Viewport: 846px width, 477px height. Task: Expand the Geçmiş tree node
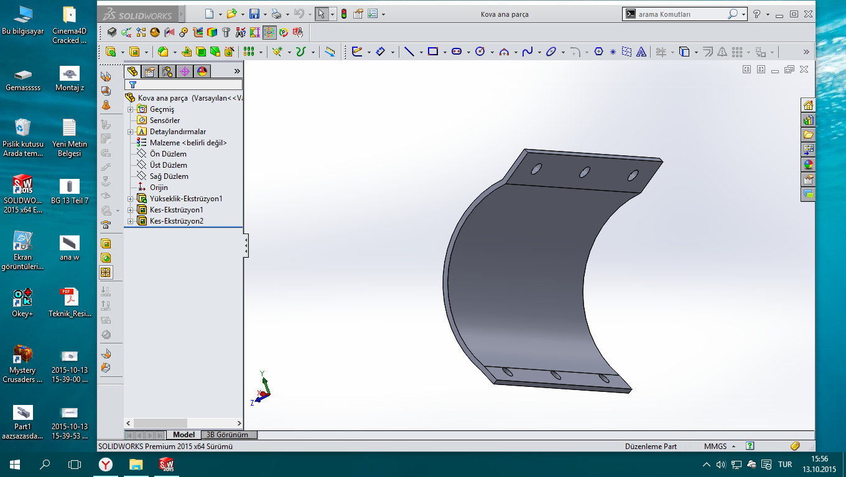(131, 109)
